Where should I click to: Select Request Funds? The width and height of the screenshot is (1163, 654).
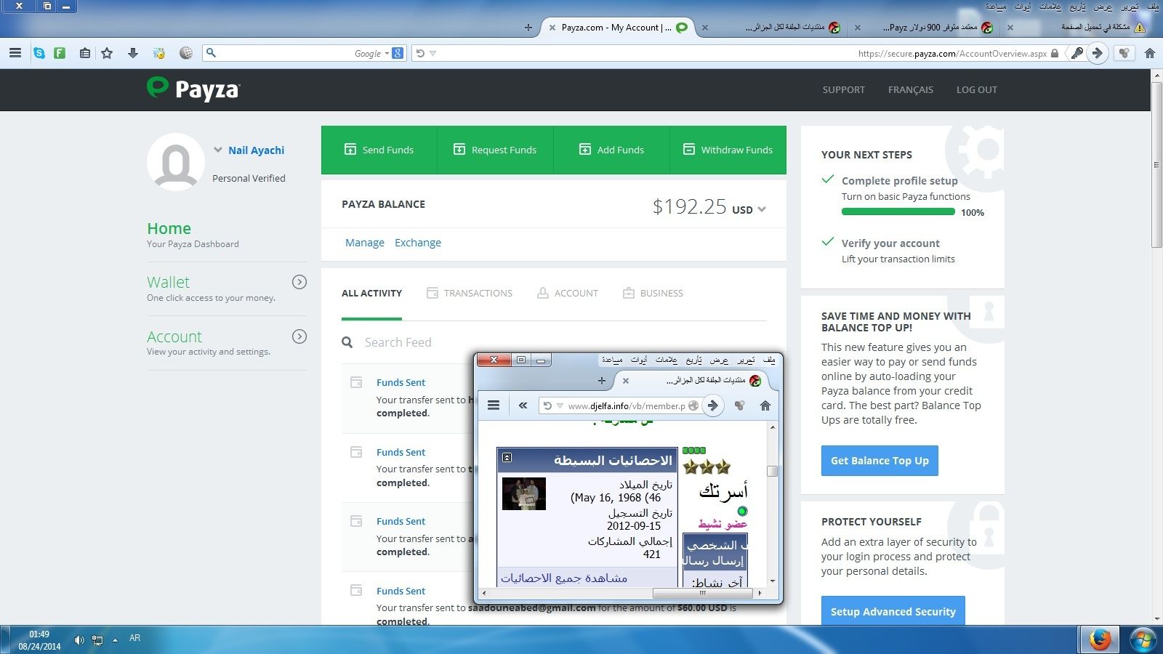[x=495, y=150]
